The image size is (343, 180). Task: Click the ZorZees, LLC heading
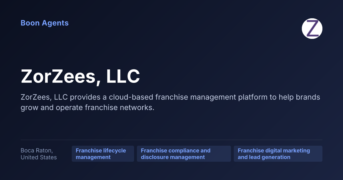pyautogui.click(x=80, y=77)
